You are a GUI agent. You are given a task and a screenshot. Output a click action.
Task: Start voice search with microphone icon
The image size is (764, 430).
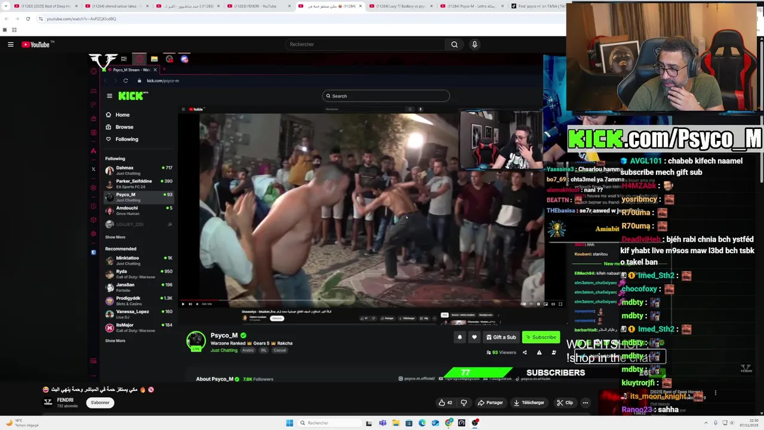[475, 44]
